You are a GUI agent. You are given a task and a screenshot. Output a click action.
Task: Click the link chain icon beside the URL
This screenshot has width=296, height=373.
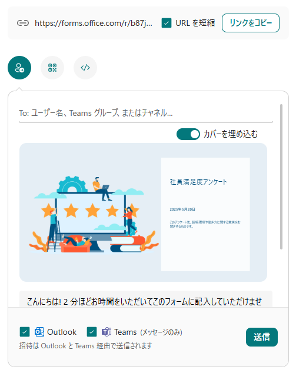pyautogui.click(x=23, y=23)
